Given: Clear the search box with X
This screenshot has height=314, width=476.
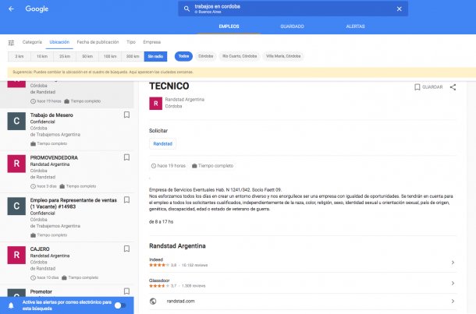Looking at the screenshot, I should point(399,9).
